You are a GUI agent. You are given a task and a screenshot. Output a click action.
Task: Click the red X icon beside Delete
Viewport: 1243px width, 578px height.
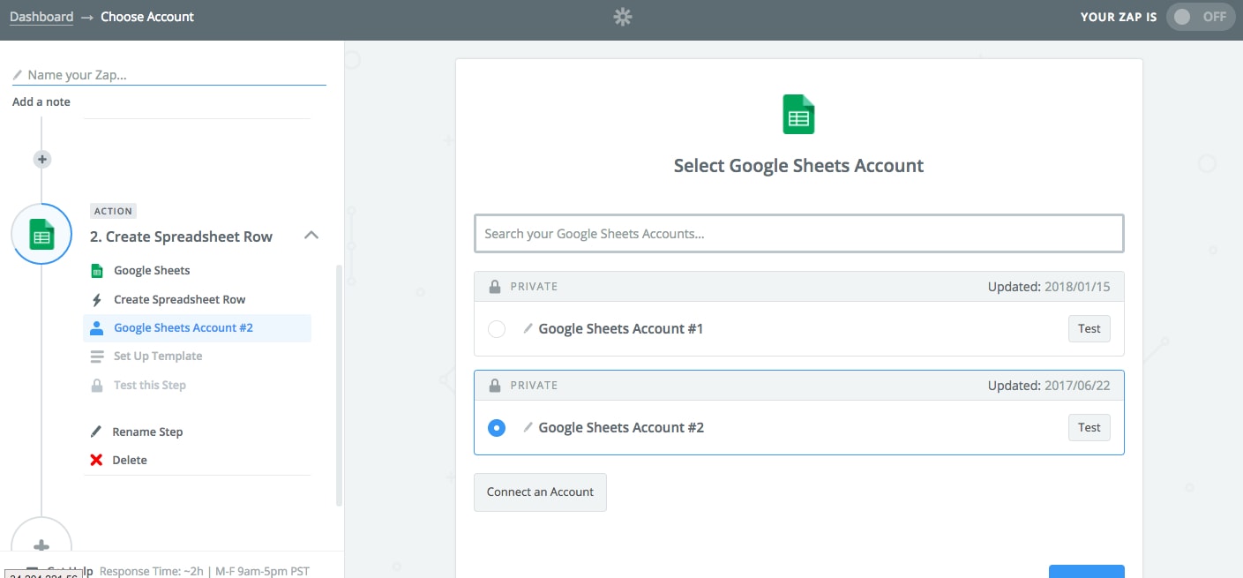(x=96, y=461)
